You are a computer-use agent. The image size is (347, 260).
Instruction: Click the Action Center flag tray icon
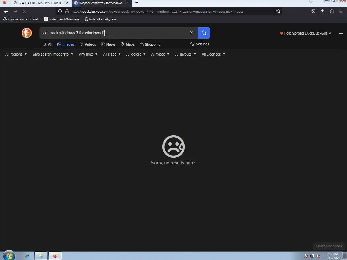click(306, 256)
